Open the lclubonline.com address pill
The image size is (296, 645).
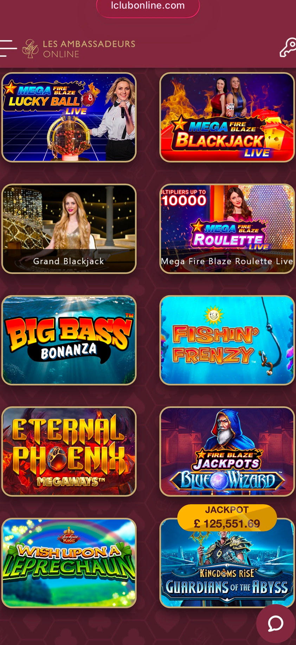(148, 7)
